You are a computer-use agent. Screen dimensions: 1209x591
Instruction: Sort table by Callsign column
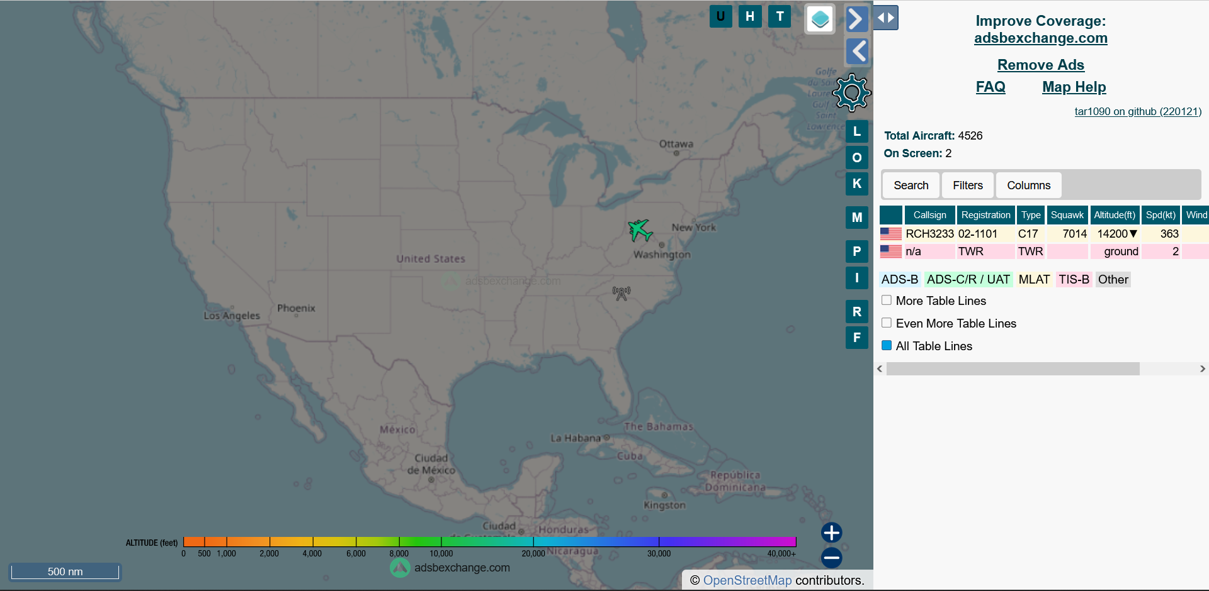point(929,215)
